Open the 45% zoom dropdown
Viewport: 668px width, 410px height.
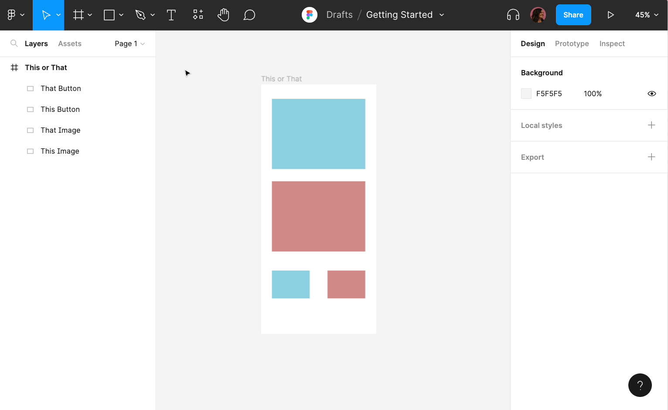646,15
